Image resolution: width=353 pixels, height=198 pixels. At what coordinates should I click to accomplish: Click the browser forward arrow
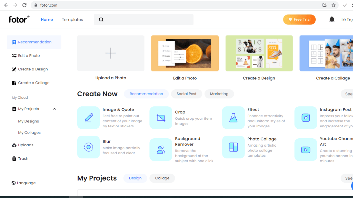point(15,5)
